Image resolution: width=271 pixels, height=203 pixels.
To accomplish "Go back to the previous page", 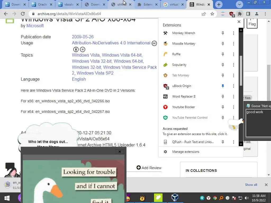I will pos(6,14).
